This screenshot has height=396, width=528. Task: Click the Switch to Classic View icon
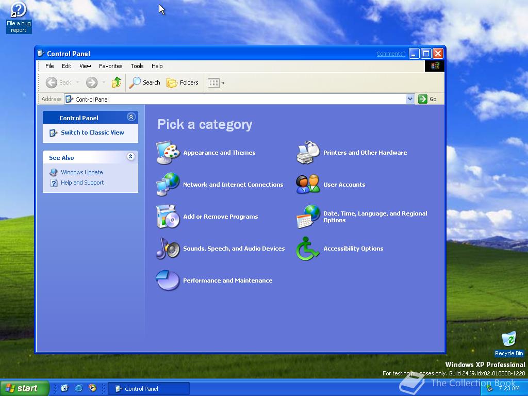[x=53, y=133]
